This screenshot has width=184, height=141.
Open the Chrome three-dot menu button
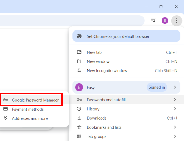tap(177, 21)
